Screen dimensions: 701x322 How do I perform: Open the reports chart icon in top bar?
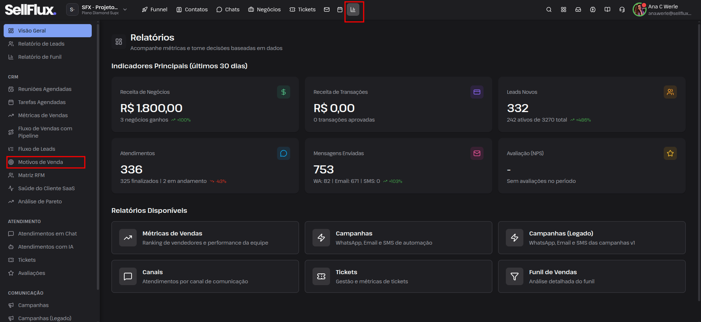tap(353, 10)
